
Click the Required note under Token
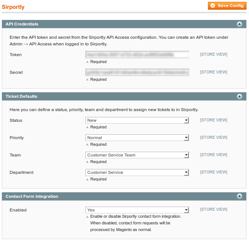coord(98,62)
